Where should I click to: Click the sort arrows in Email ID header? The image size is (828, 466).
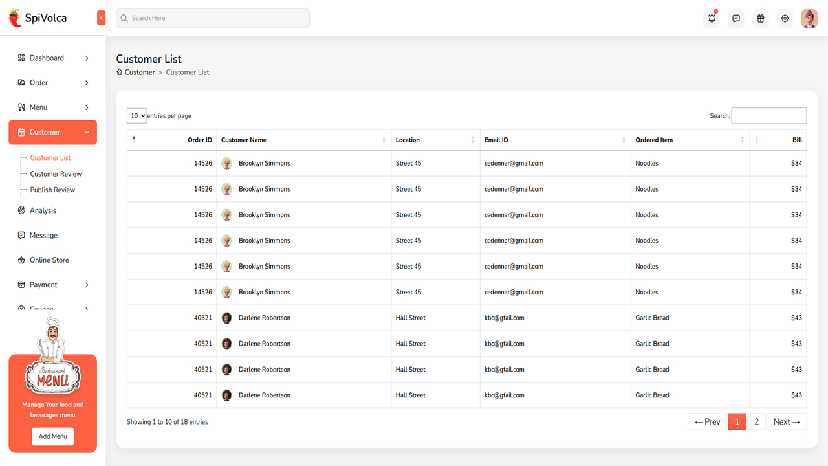[x=624, y=140]
